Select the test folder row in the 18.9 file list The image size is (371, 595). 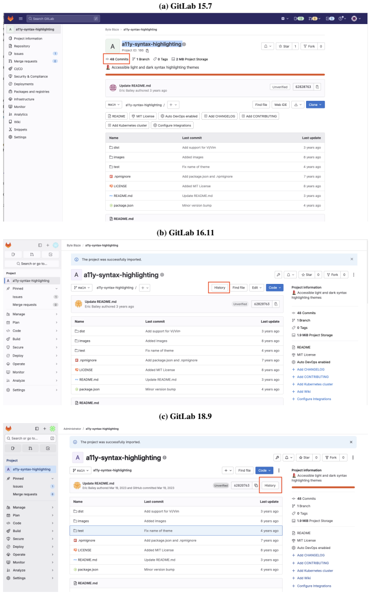pyautogui.click(x=176, y=531)
